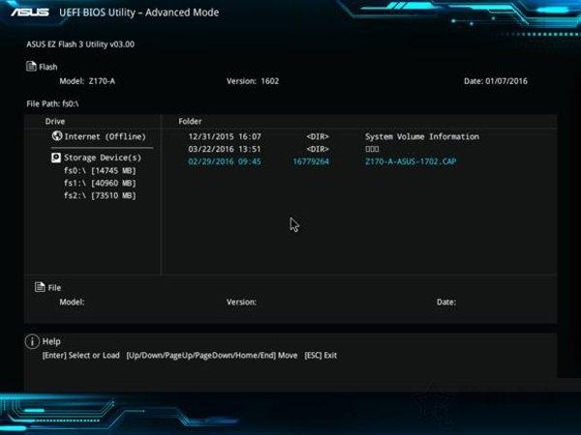Click the Flash section document icon
581x435 pixels.
pos(31,67)
